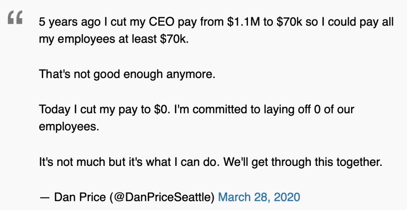
Task: Click the sentence "That's not good enough anymore."
Action: coord(127,75)
